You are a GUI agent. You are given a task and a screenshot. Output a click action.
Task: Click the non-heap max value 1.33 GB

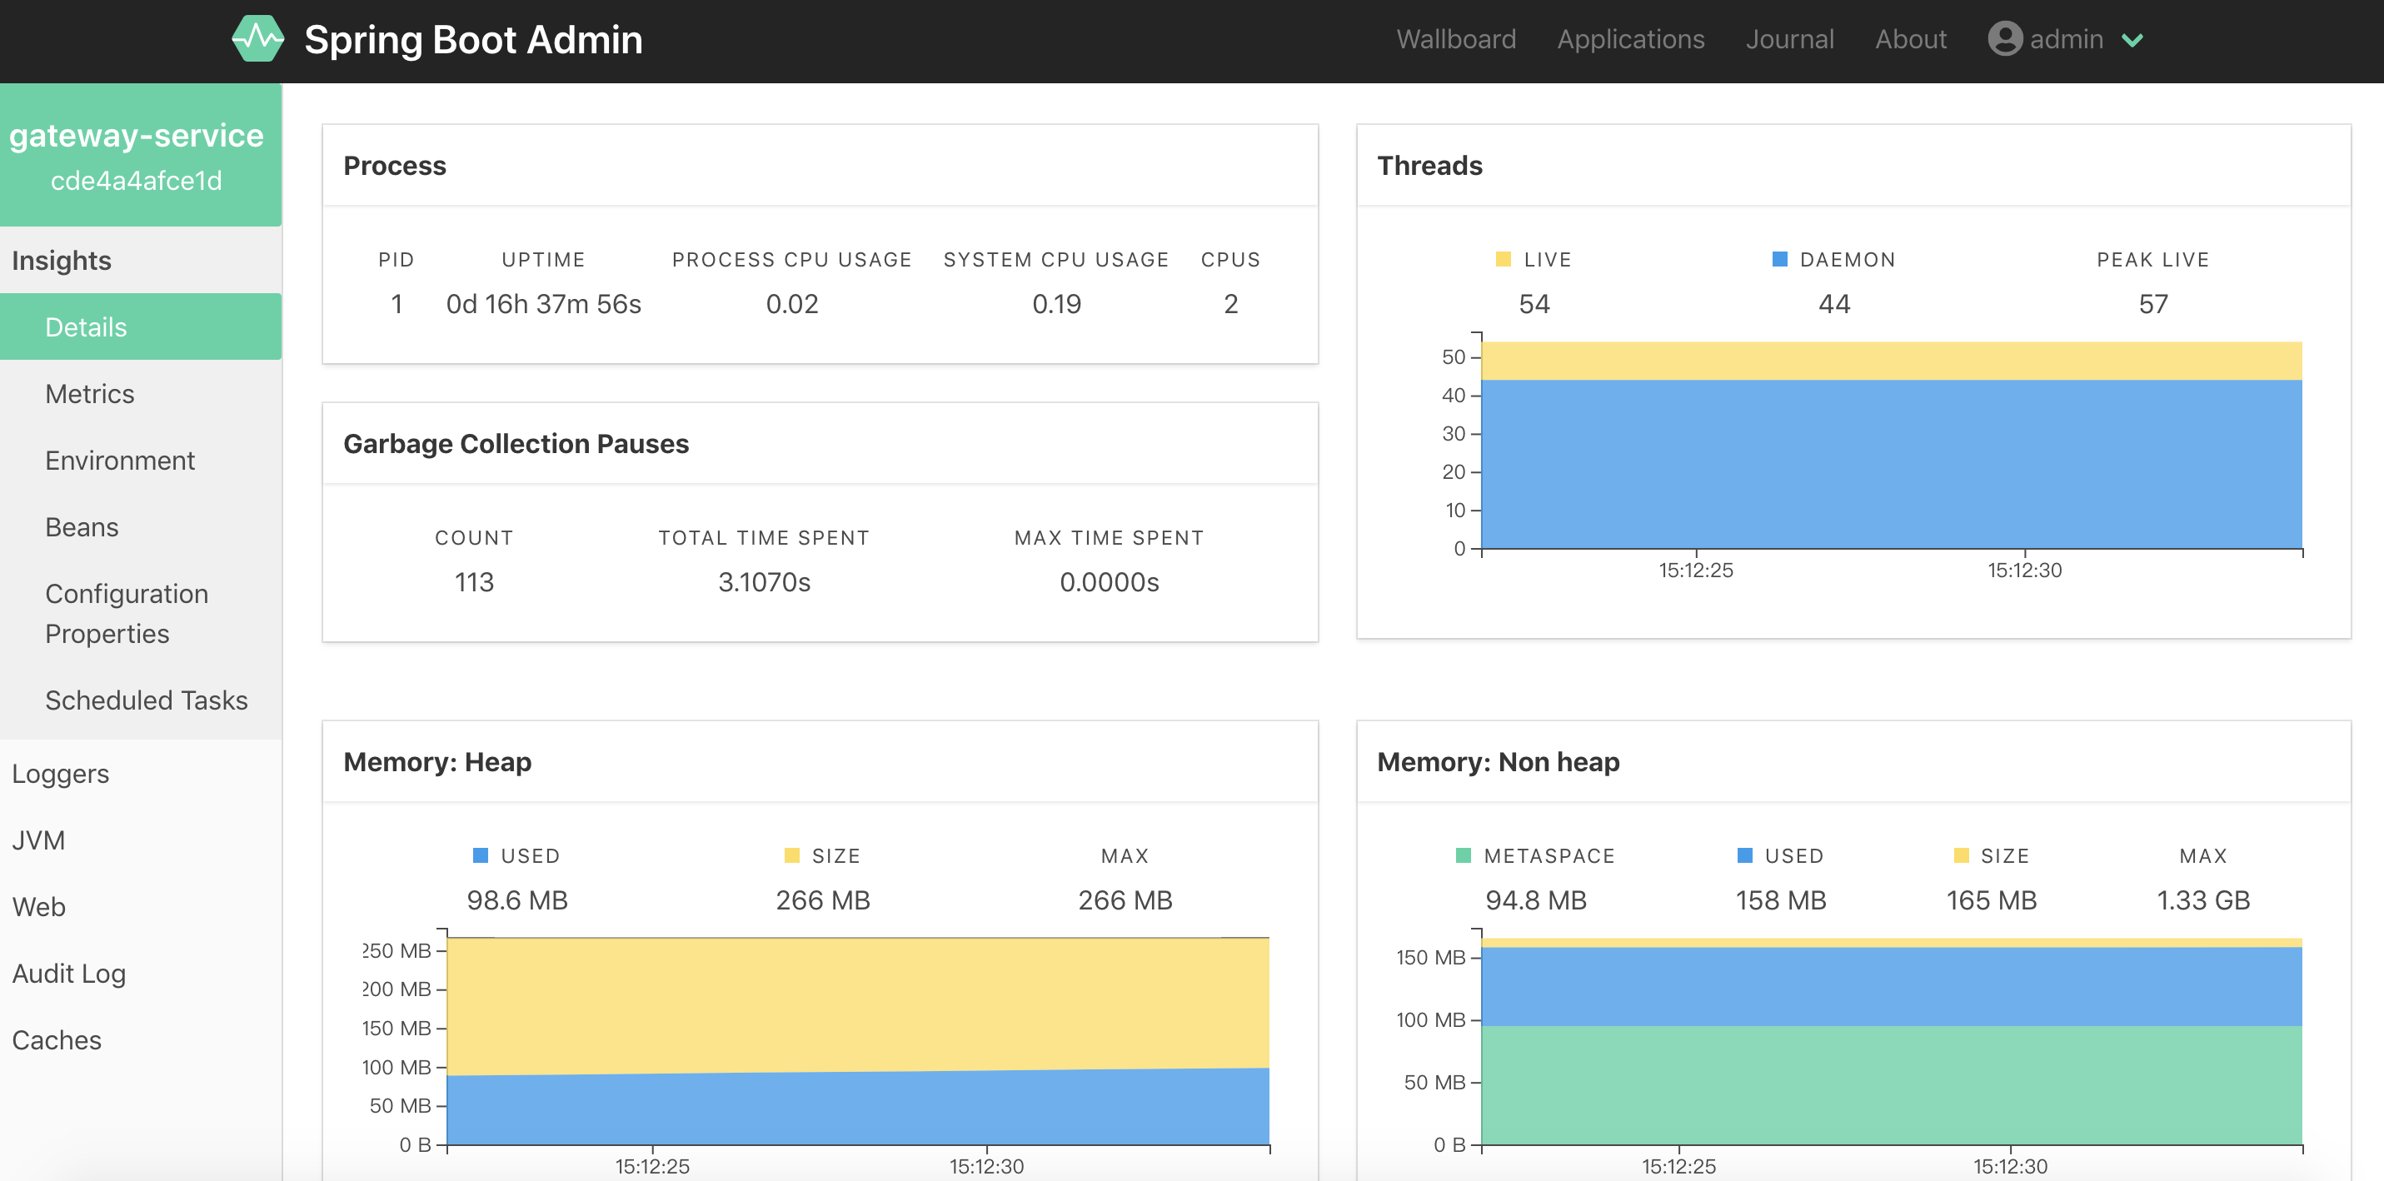pyautogui.click(x=2202, y=899)
